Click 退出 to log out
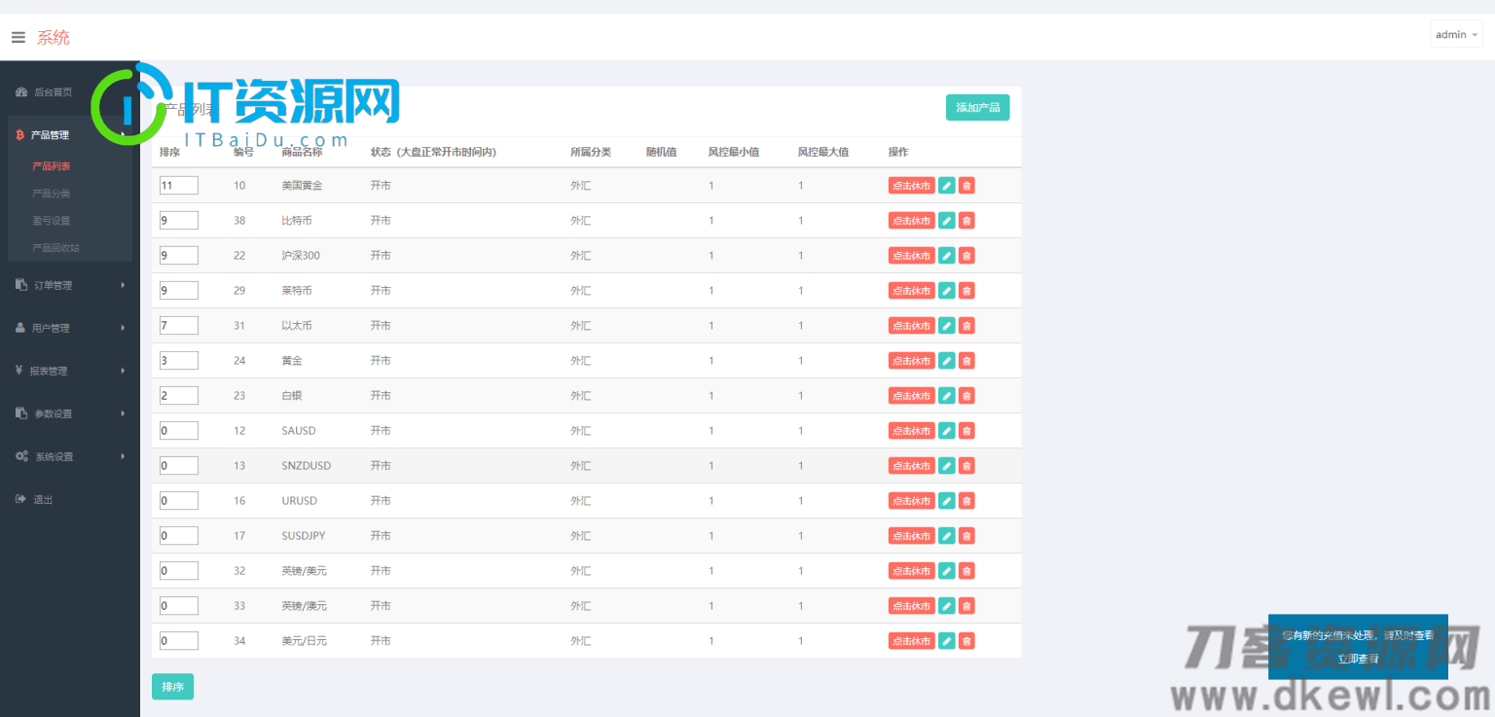 point(43,499)
